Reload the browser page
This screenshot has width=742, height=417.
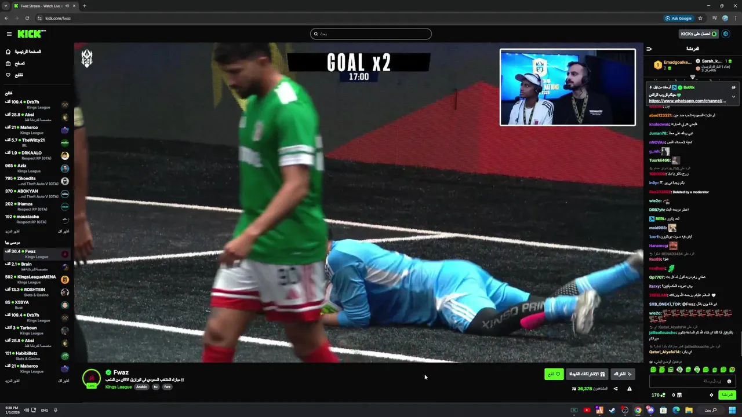[27, 18]
